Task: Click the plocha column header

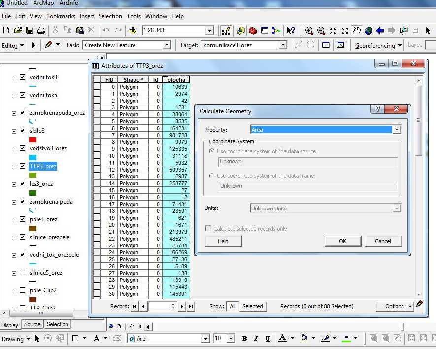Action: click(176, 79)
